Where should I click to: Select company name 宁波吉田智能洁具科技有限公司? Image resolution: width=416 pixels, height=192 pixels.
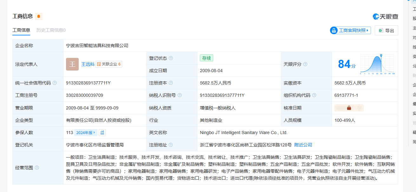pyautogui.click(x=97, y=46)
